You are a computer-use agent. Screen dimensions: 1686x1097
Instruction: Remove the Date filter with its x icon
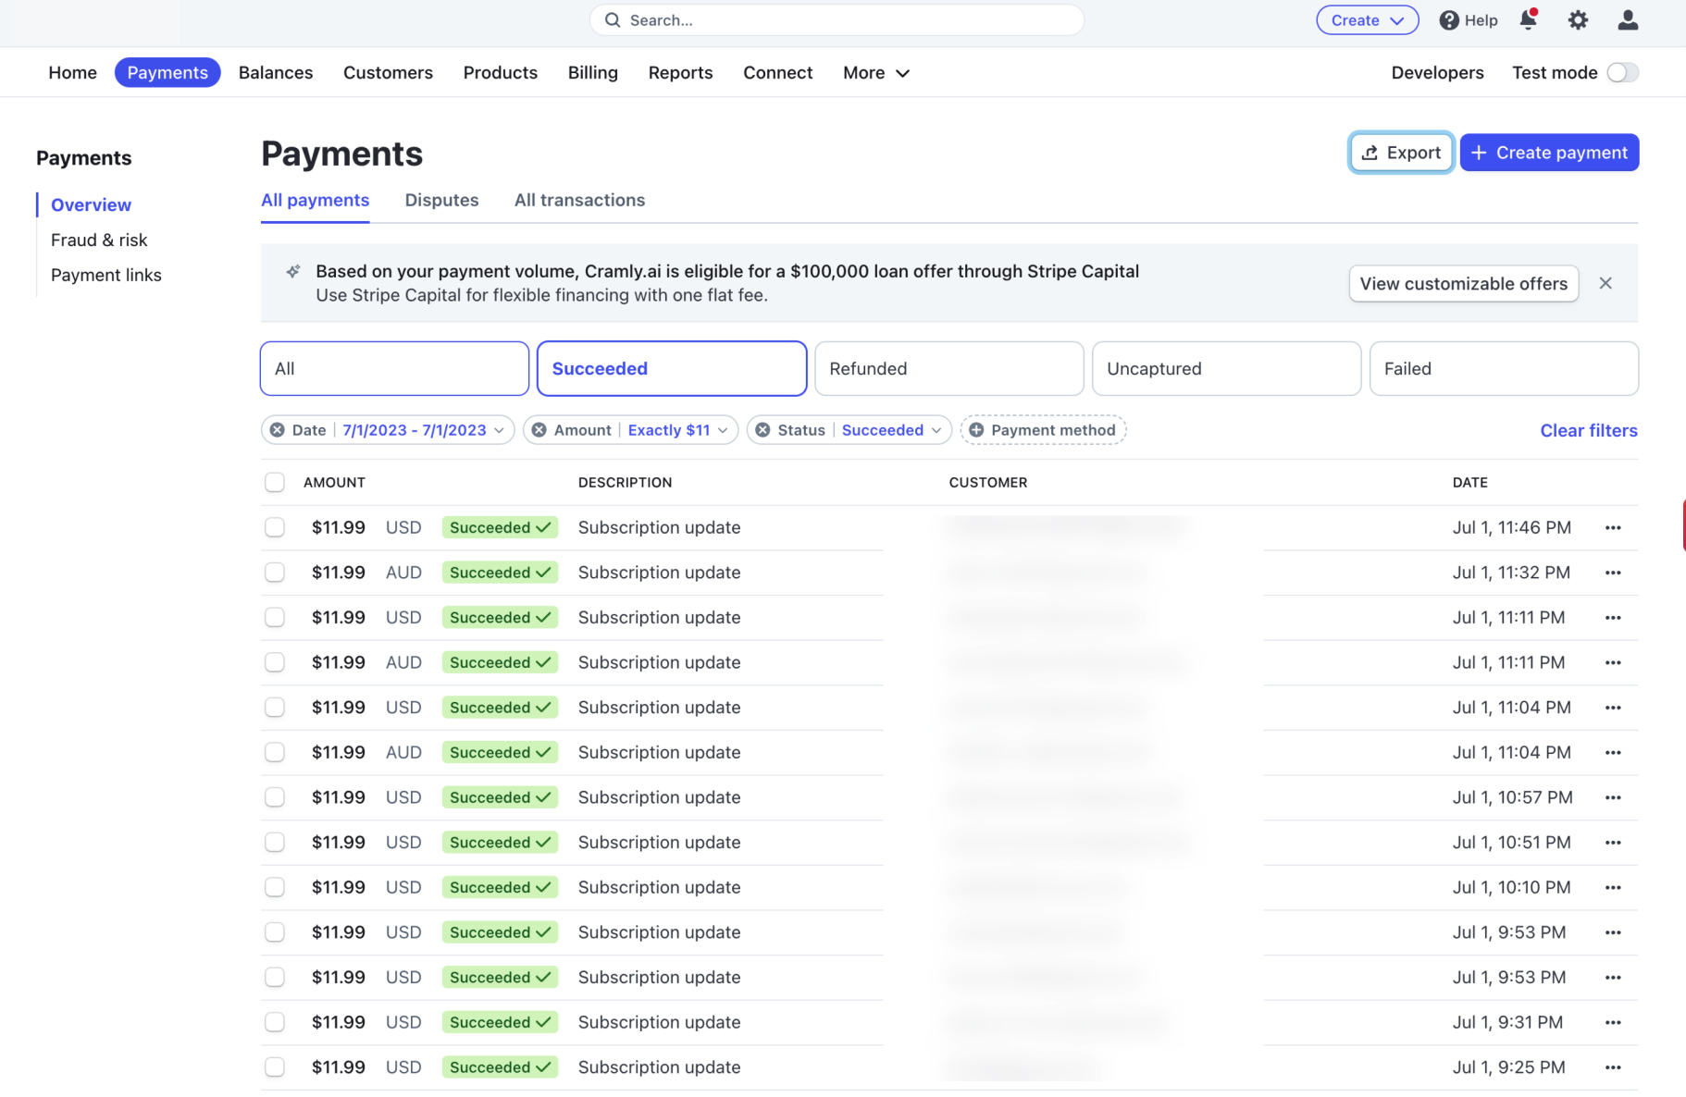tap(277, 430)
